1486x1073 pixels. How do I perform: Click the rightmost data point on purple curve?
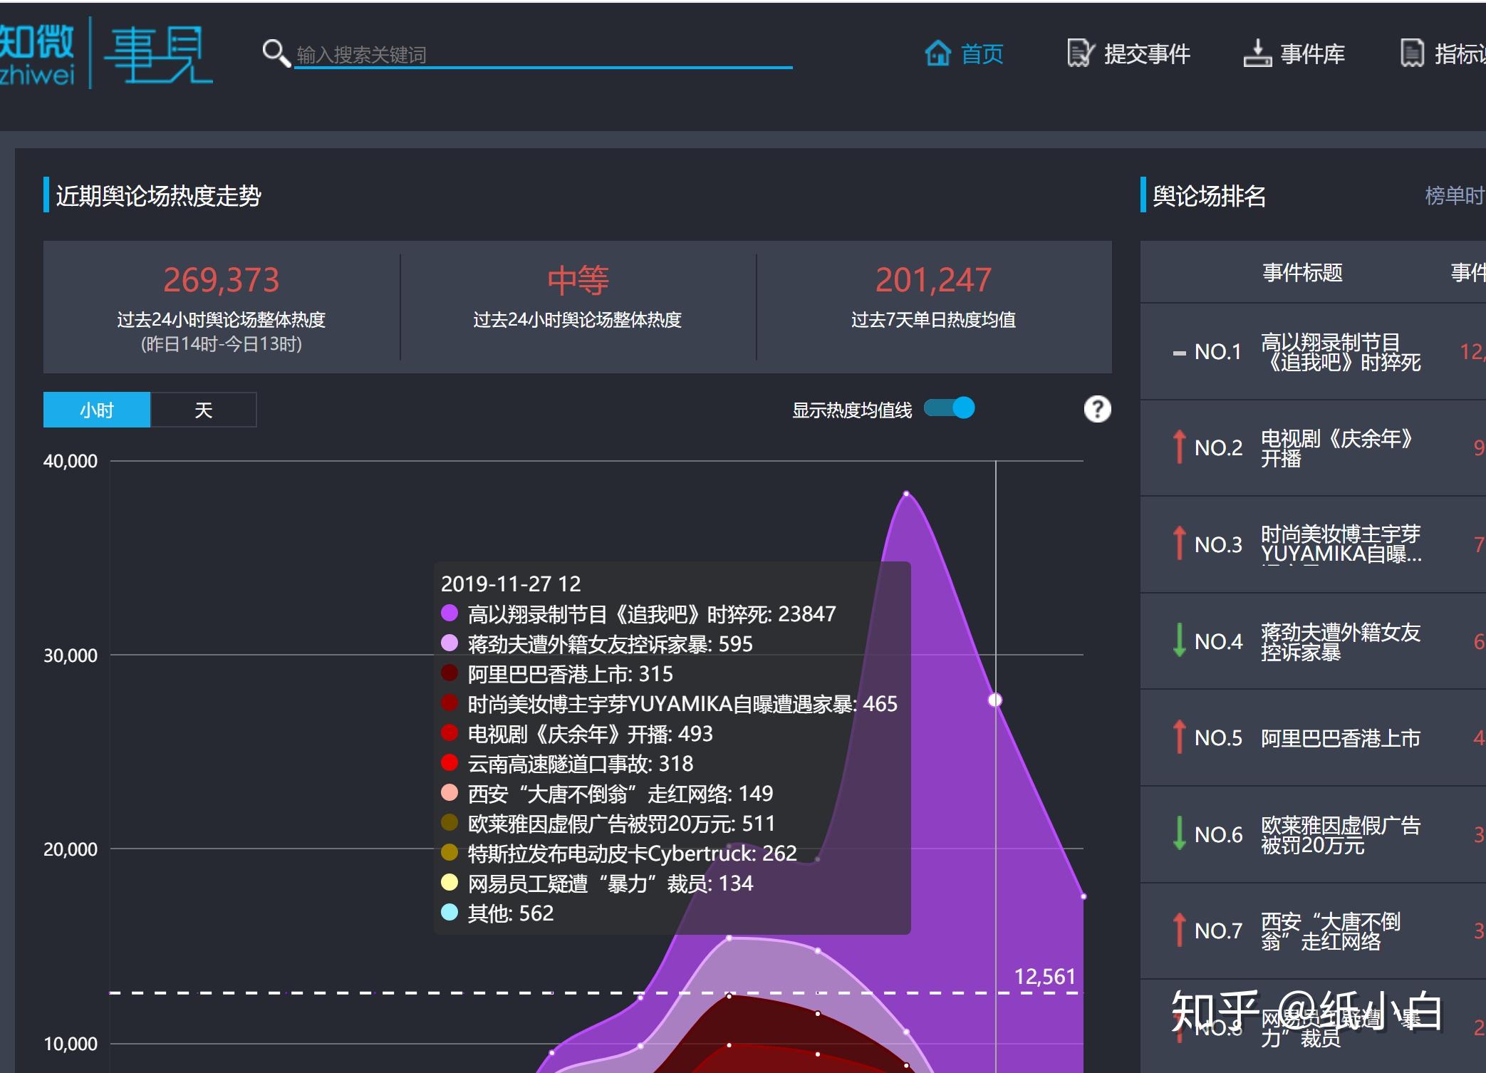pyautogui.click(x=1083, y=896)
